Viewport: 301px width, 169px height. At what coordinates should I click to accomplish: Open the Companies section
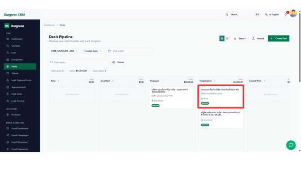(x=17, y=59)
